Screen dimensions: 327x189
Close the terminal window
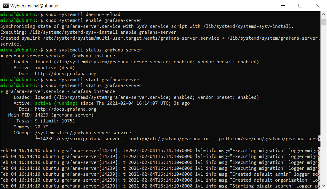318,6
